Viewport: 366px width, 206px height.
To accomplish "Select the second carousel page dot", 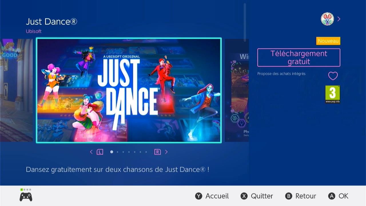I will (118, 152).
